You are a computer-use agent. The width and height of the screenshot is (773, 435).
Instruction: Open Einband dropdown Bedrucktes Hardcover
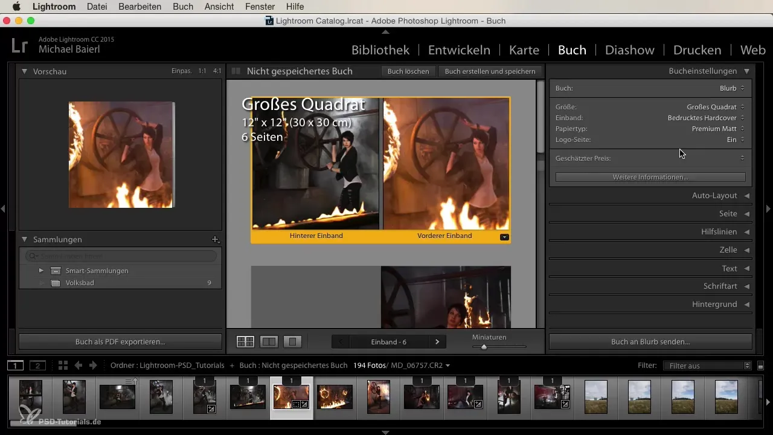click(707, 118)
